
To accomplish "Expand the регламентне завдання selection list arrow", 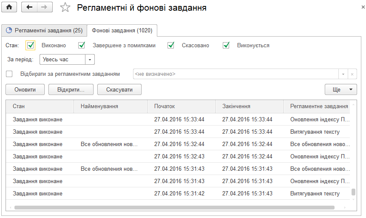I will click(x=343, y=74).
